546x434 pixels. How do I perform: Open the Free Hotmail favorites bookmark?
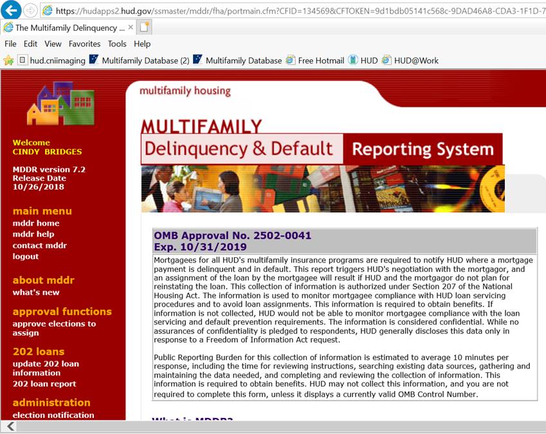coord(314,60)
